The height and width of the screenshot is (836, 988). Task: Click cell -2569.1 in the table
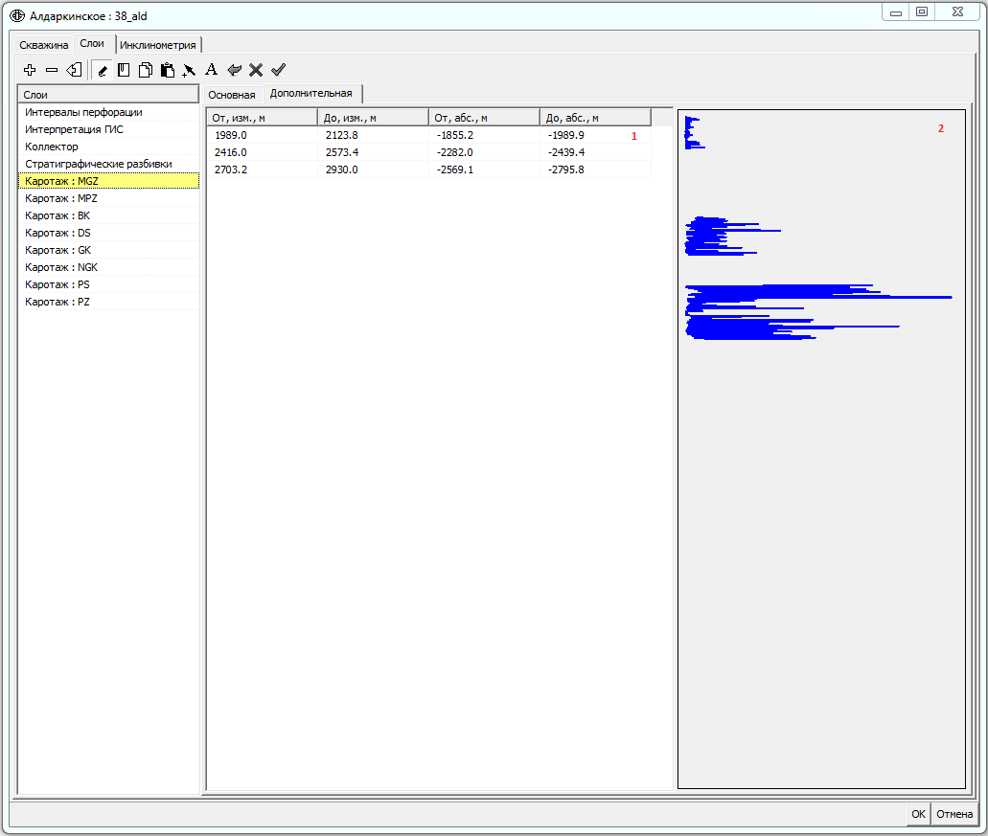coord(484,169)
